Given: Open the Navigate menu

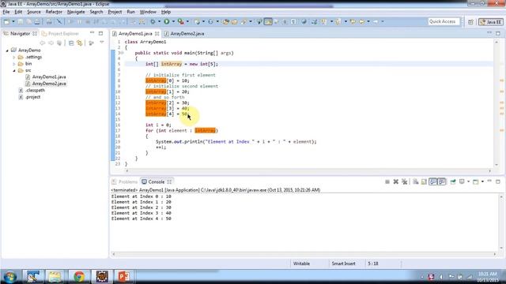Looking at the screenshot, I should tap(76, 12).
